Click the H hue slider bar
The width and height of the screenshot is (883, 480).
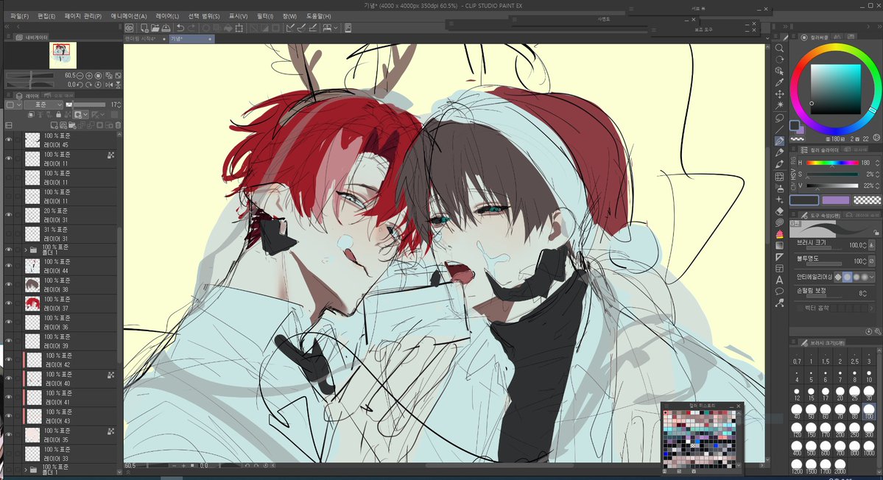[x=831, y=163]
